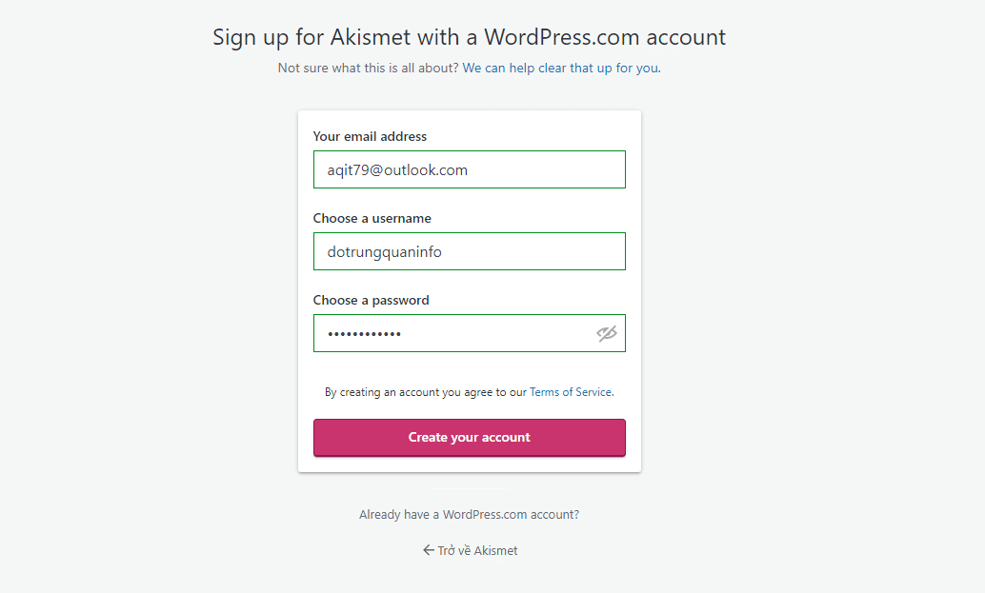
Task: Click the 'Choose a username' label
Action: point(372,218)
